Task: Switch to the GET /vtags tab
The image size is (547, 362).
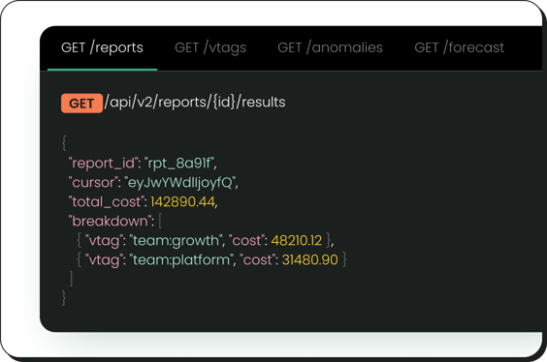Action: (210, 47)
